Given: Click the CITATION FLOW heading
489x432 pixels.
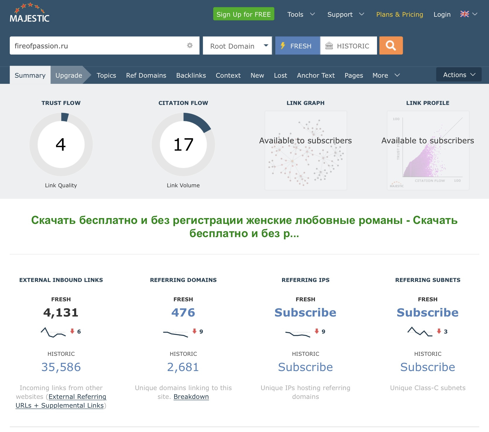Looking at the screenshot, I should pyautogui.click(x=183, y=103).
